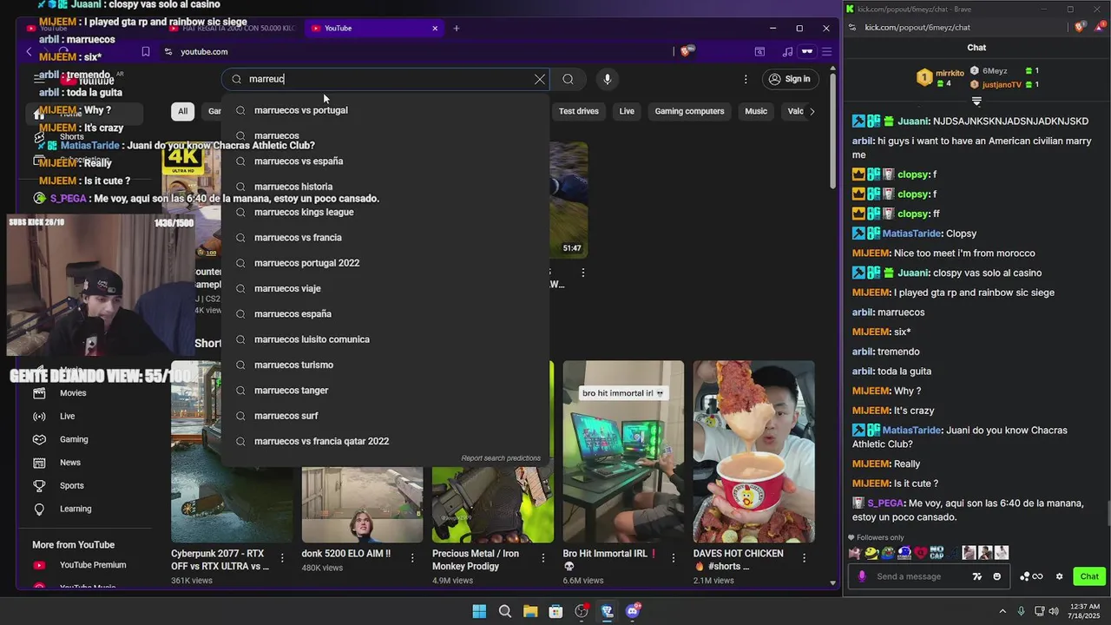Open File Explorer from the taskbar

pyautogui.click(x=530, y=611)
